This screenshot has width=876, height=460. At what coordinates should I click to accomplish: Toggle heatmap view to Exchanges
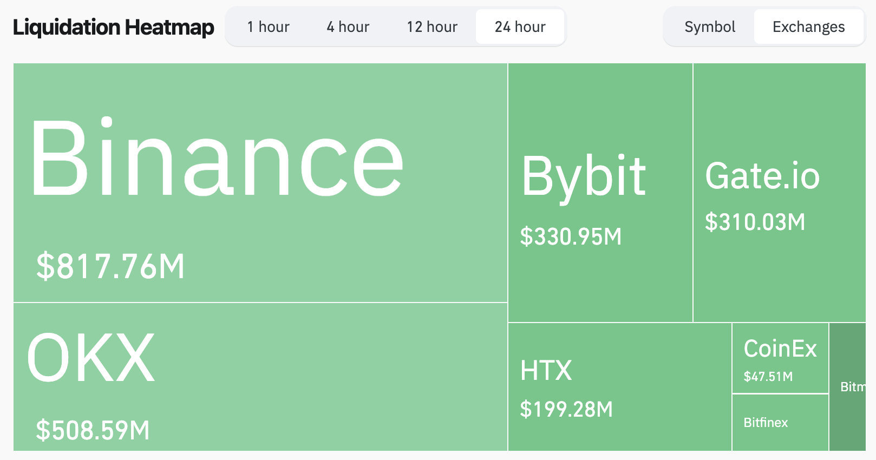[808, 27]
